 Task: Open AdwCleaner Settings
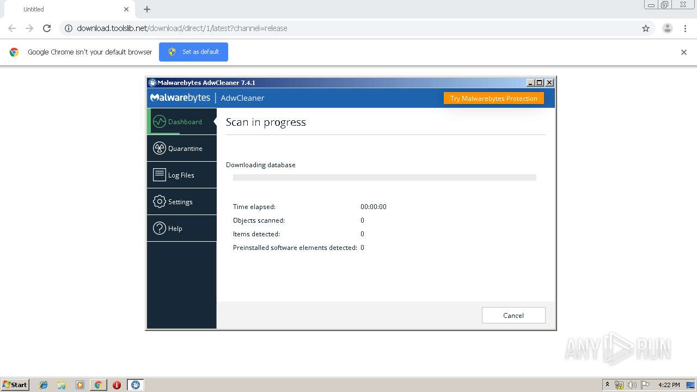[x=182, y=201]
